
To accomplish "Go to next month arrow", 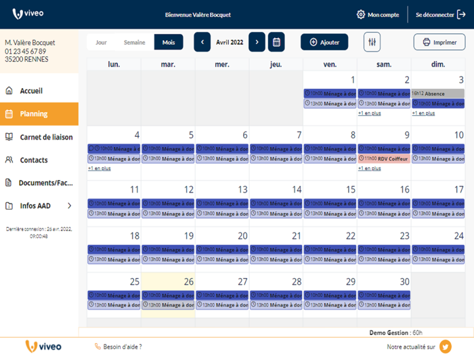I will pyautogui.click(x=257, y=42).
